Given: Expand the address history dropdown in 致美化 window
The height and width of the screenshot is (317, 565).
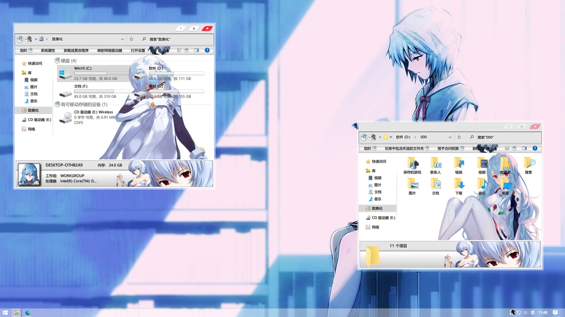Looking at the screenshot, I should pyautogui.click(x=122, y=39).
